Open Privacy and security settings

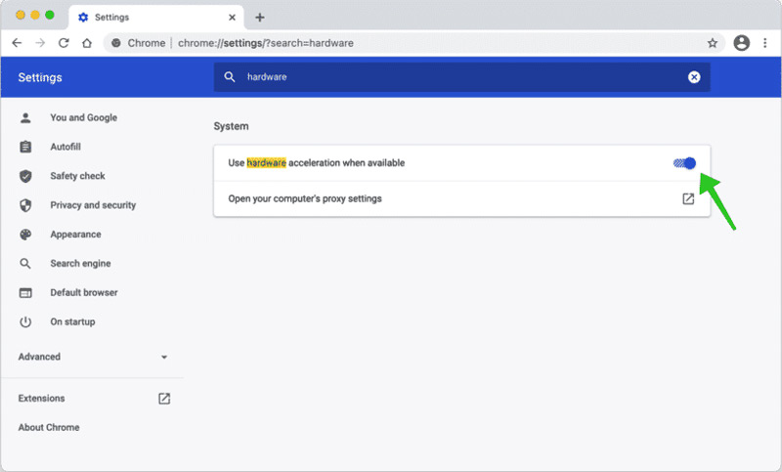[x=93, y=205]
